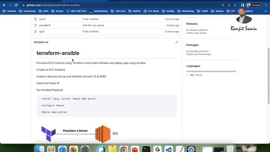Open the GoToMeeting bookmark
The height and width of the screenshot is (152, 270).
(x=98, y=11)
